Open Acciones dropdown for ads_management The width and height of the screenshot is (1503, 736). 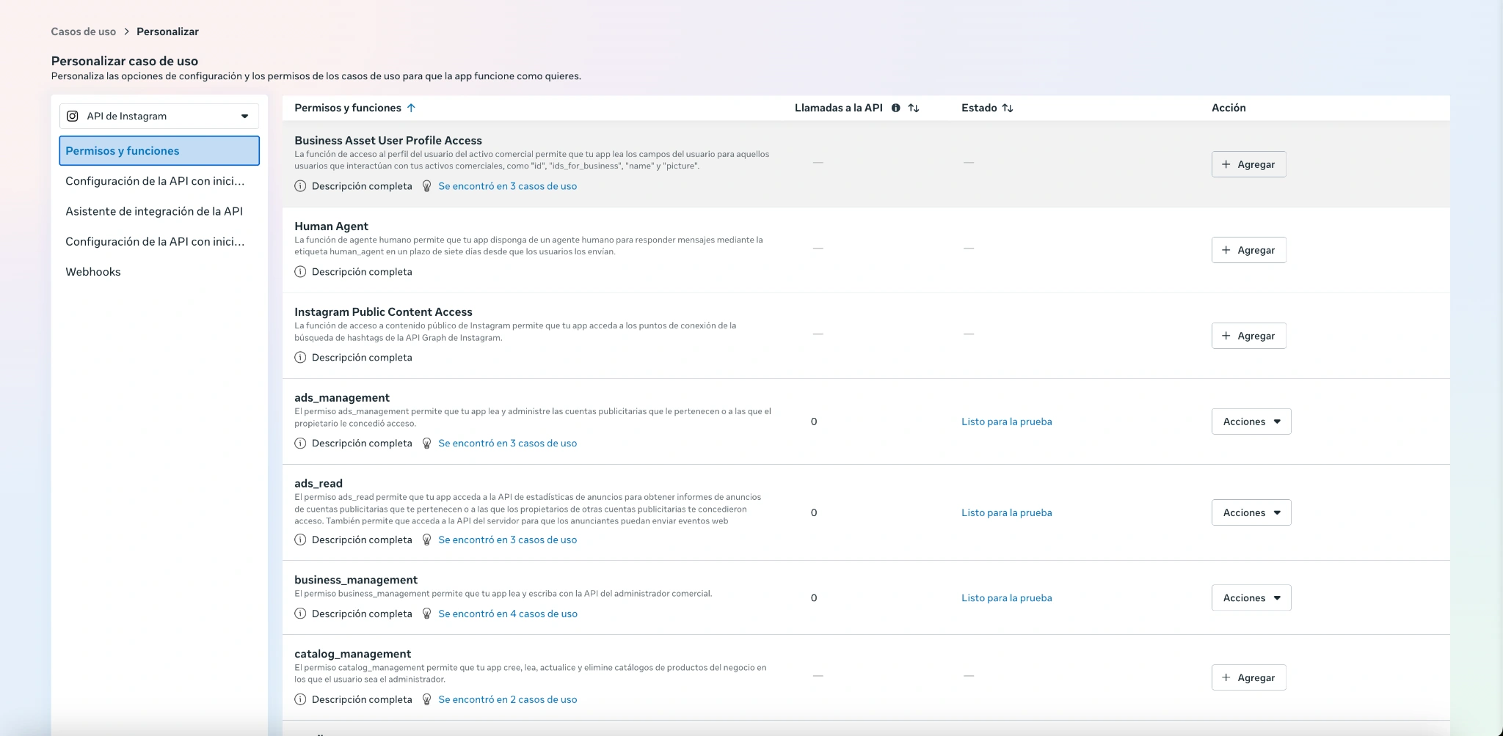coord(1251,422)
